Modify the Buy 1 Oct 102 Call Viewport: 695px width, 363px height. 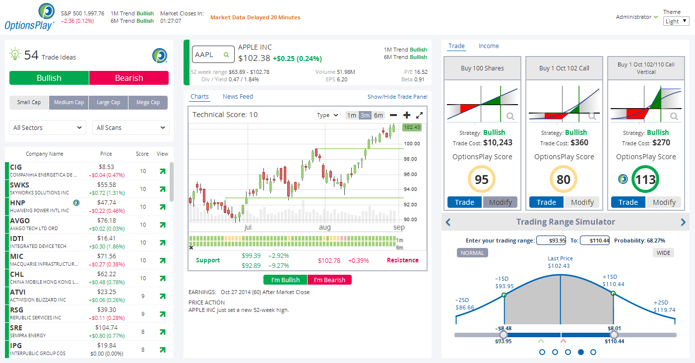[582, 202]
